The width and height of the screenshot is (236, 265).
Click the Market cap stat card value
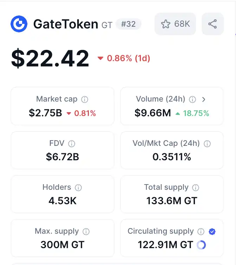tap(45, 113)
